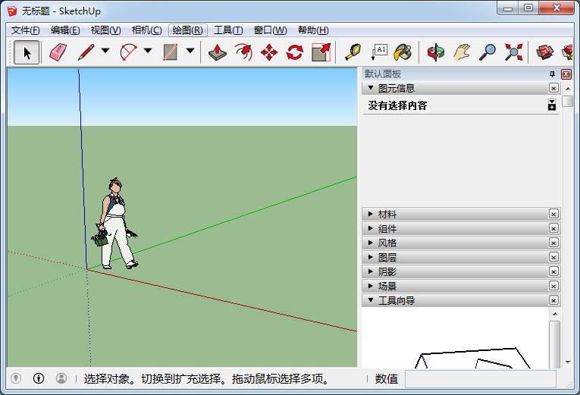Collapse the 图元信息 panel section
This screenshot has height=395, width=580.
pyautogui.click(x=370, y=88)
